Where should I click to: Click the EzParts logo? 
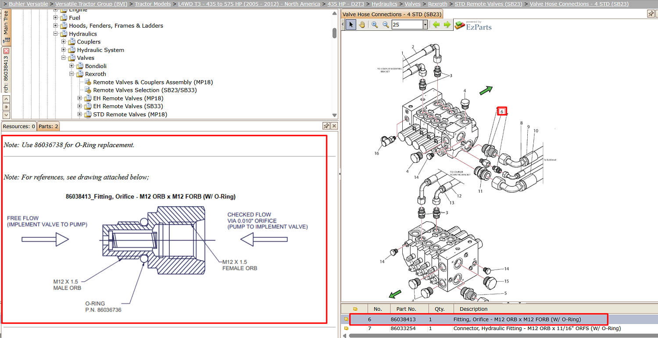coord(473,25)
